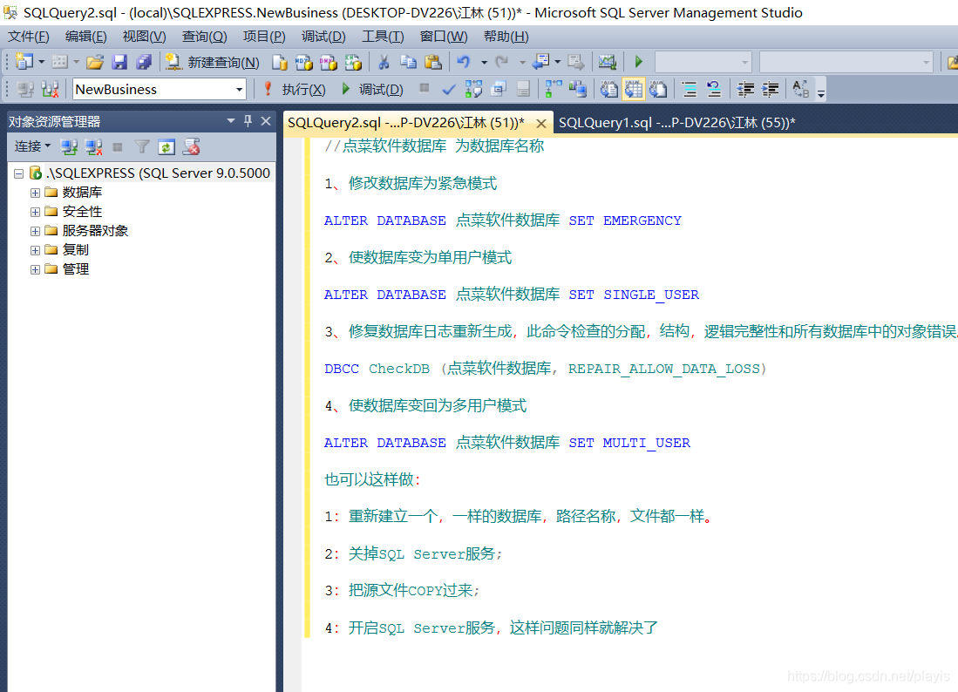
Task: Toggle Results to Text mode
Action: tap(608, 89)
